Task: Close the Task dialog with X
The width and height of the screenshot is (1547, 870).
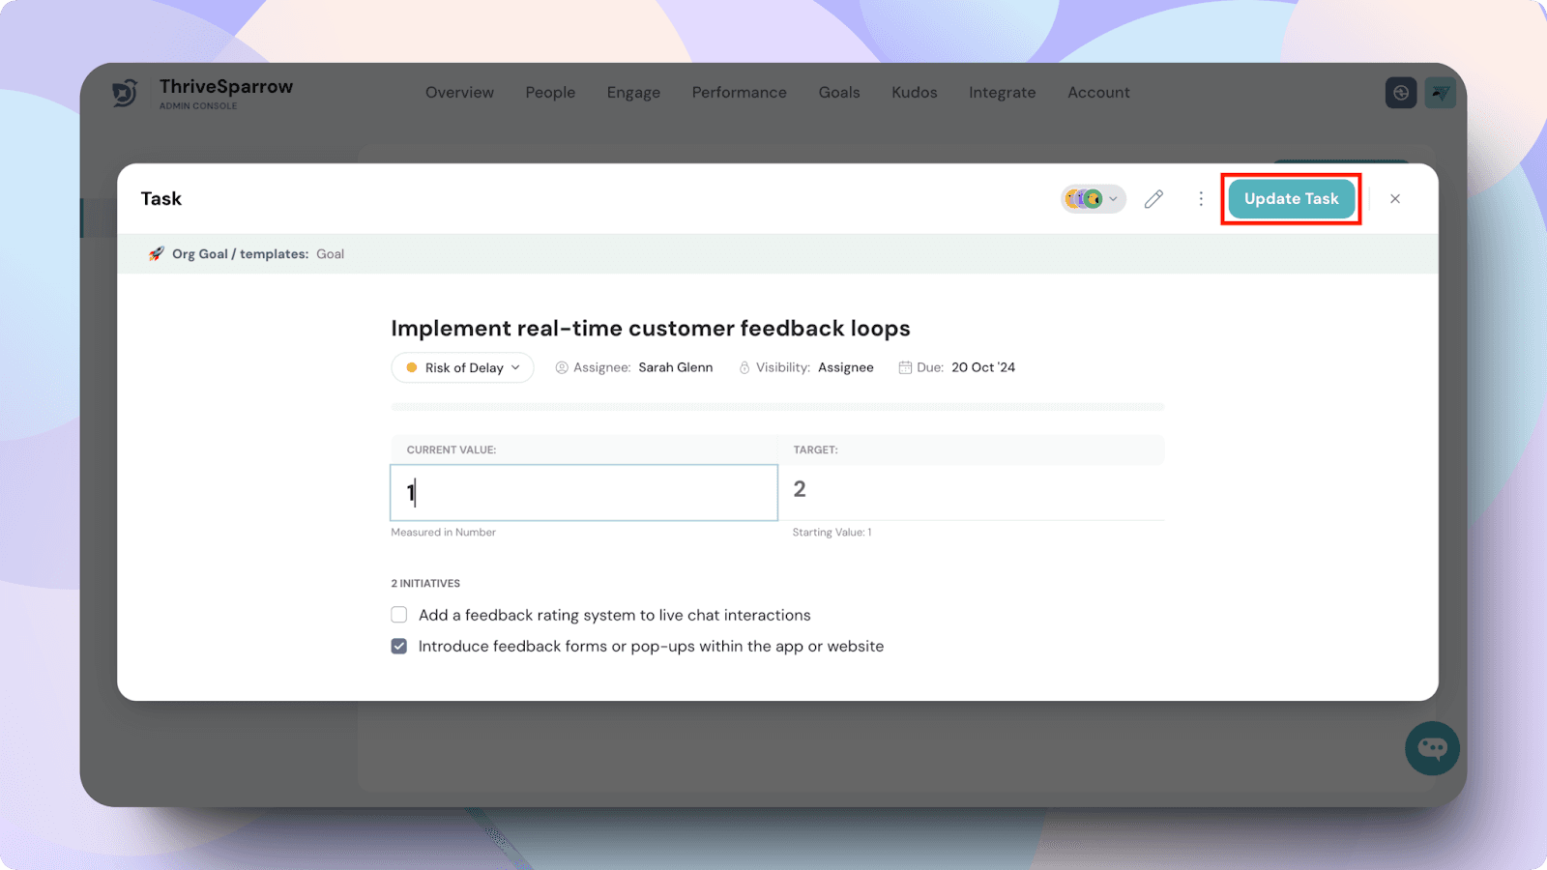Action: (1394, 199)
